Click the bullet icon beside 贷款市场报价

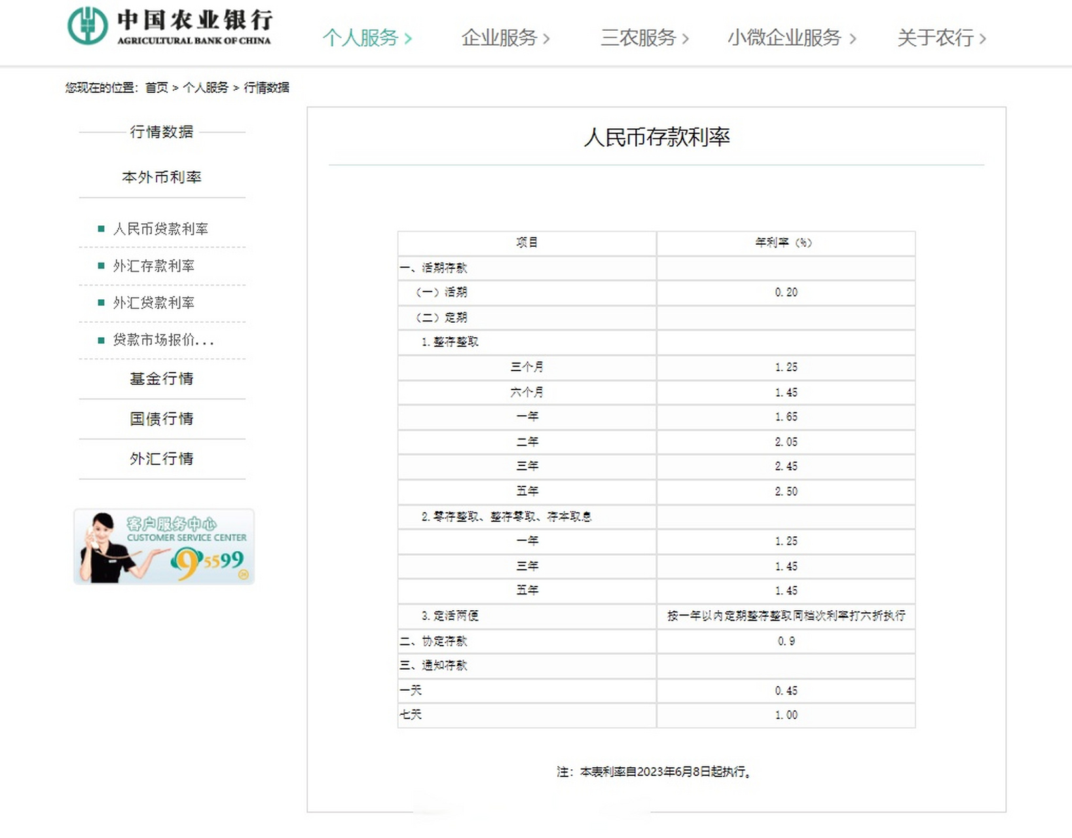pyautogui.click(x=100, y=340)
